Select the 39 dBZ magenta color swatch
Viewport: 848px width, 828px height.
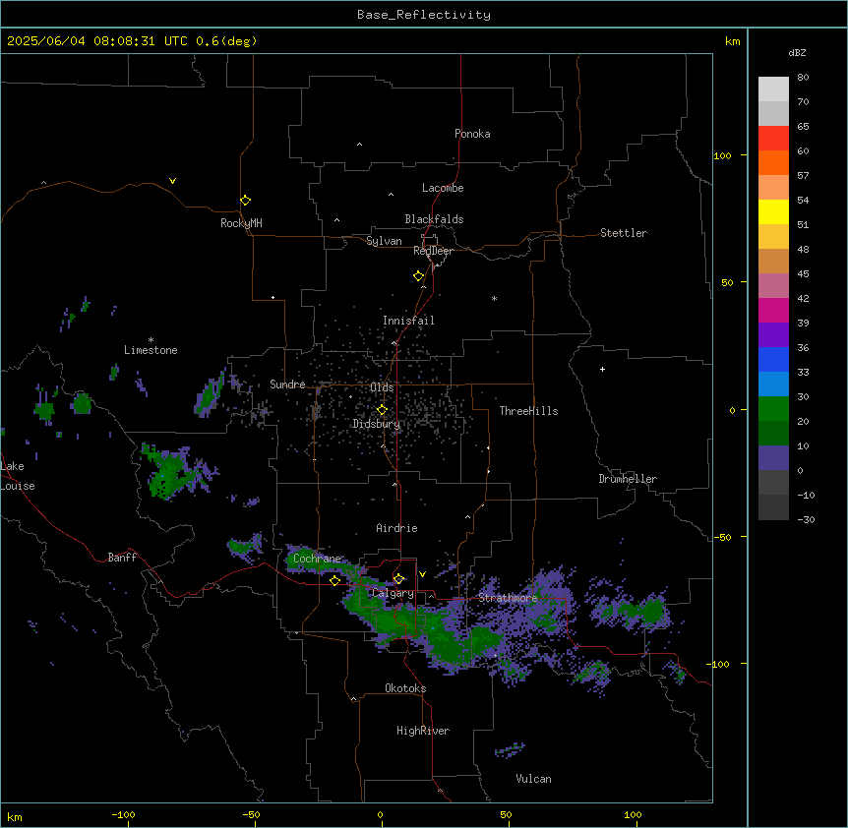coord(773,310)
